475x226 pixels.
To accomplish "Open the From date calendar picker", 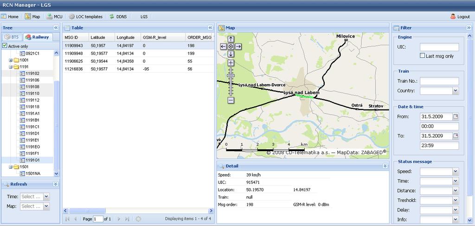I will pyautogui.click(x=456, y=116).
